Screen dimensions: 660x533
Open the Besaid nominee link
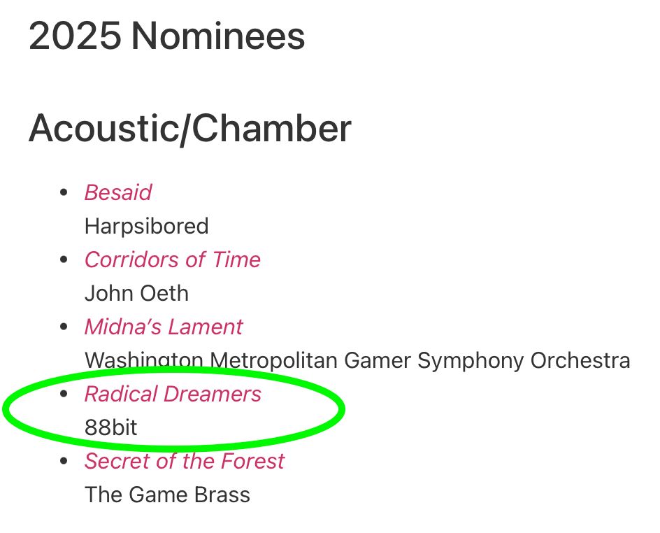click(118, 193)
